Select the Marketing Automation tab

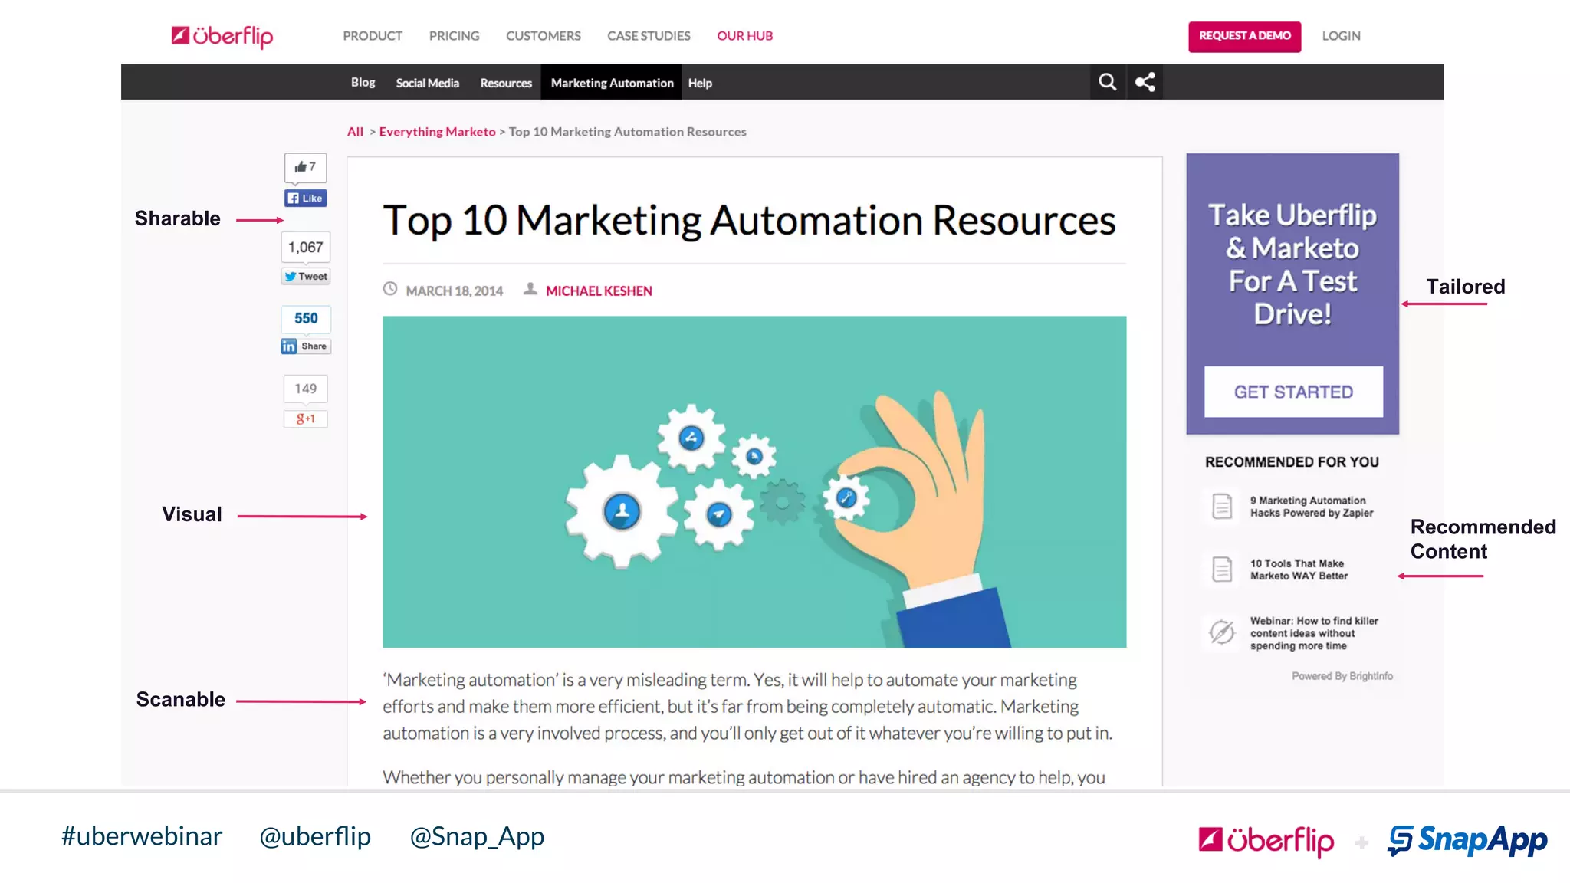pyautogui.click(x=612, y=82)
